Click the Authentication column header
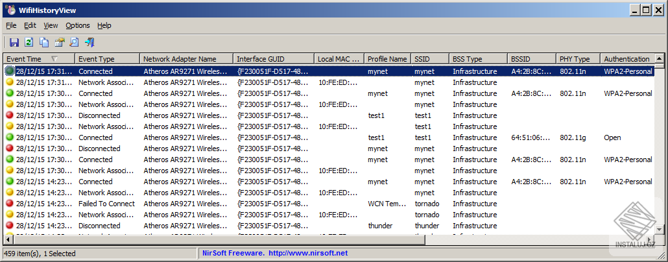The height and width of the screenshot is (262, 668). tap(627, 59)
